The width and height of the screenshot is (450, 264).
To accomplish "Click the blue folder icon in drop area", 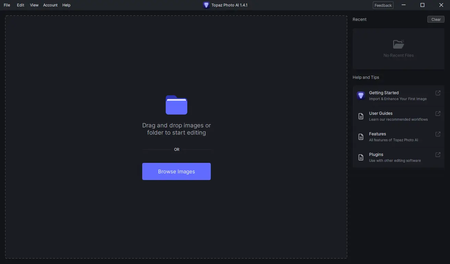I will coord(177,105).
